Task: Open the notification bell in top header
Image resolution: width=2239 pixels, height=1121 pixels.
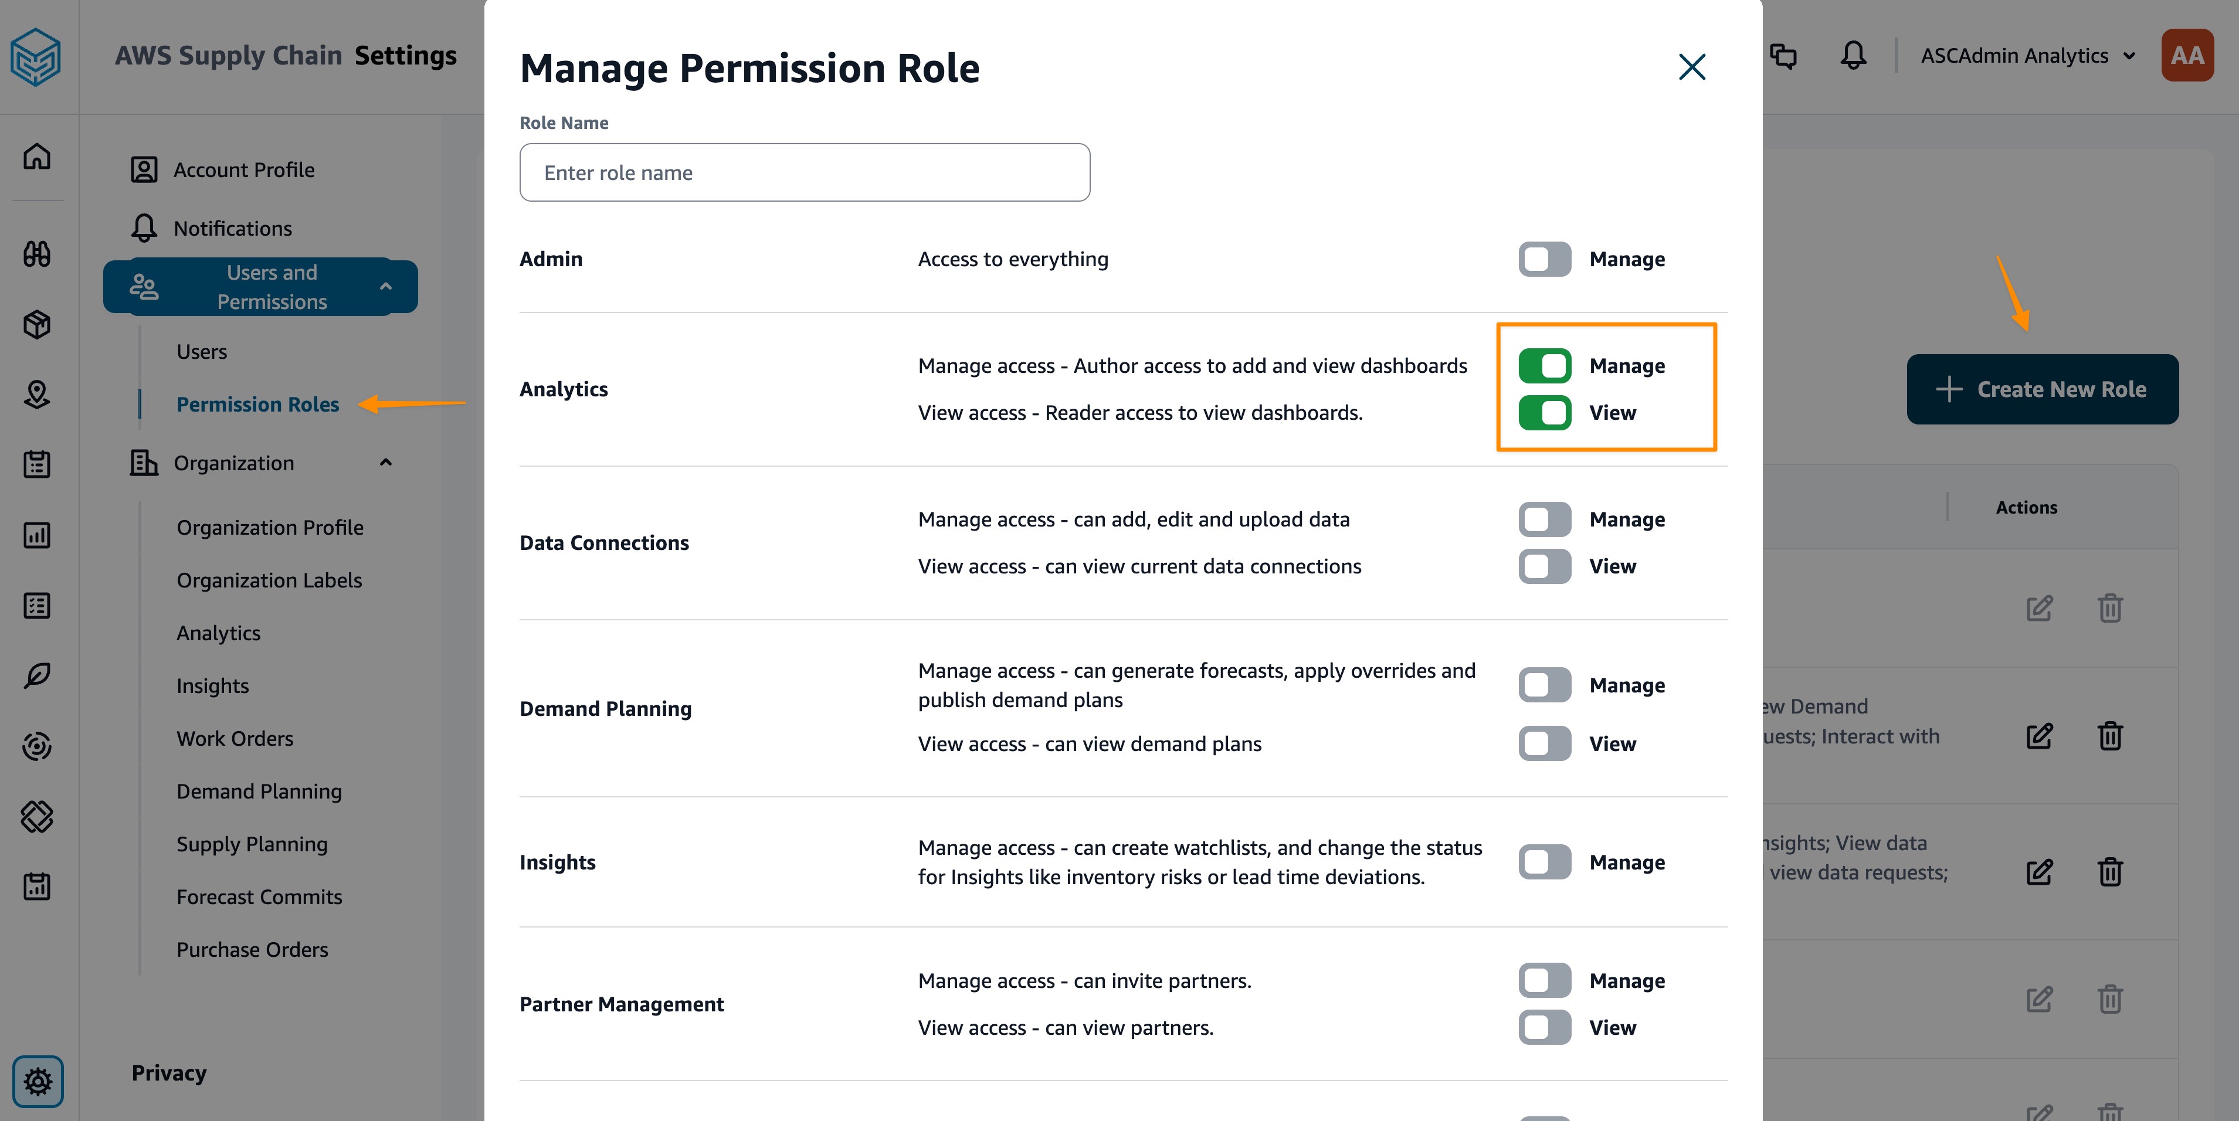Action: [1853, 56]
